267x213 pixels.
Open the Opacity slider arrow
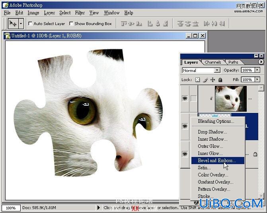point(257,70)
